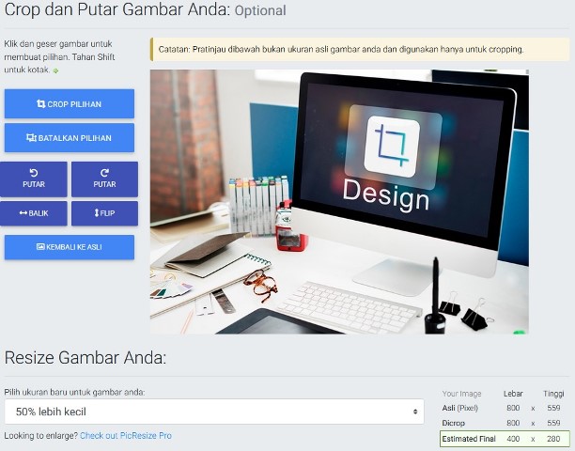
Task: Rotate image counterclockwise with left Putar button
Action: 34,179
